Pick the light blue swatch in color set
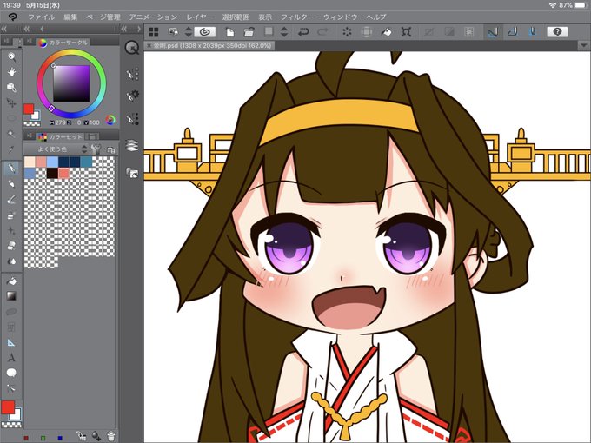This screenshot has height=443, width=591. [52, 162]
